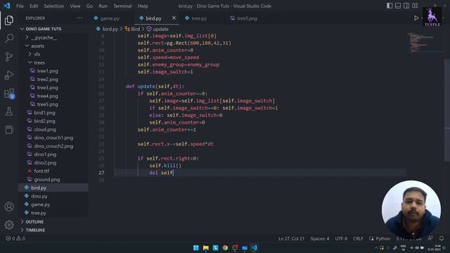Collapse the assets folder
This screenshot has width=450, height=253.
(37, 46)
